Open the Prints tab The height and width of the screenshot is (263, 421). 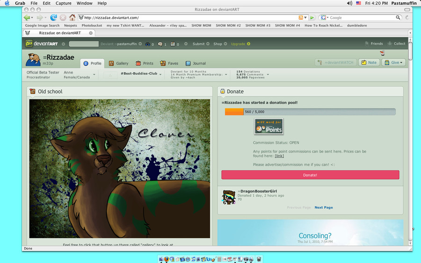pos(145,63)
